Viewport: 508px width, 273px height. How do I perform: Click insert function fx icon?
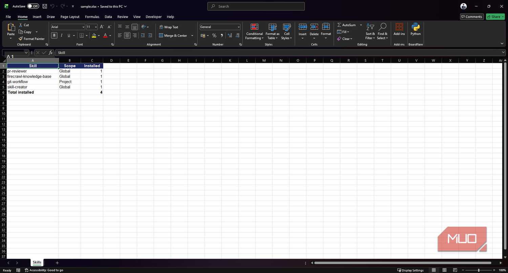click(50, 52)
